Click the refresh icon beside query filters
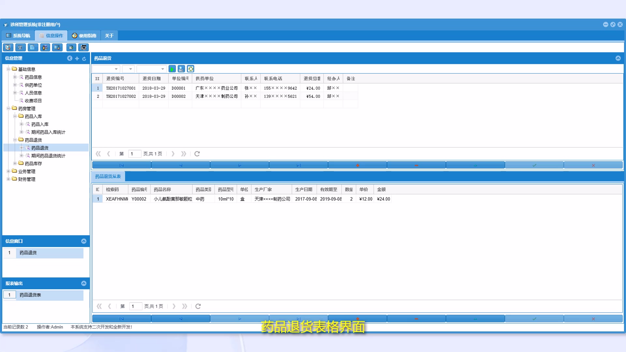This screenshot has height=352, width=626. pyautogui.click(x=191, y=69)
